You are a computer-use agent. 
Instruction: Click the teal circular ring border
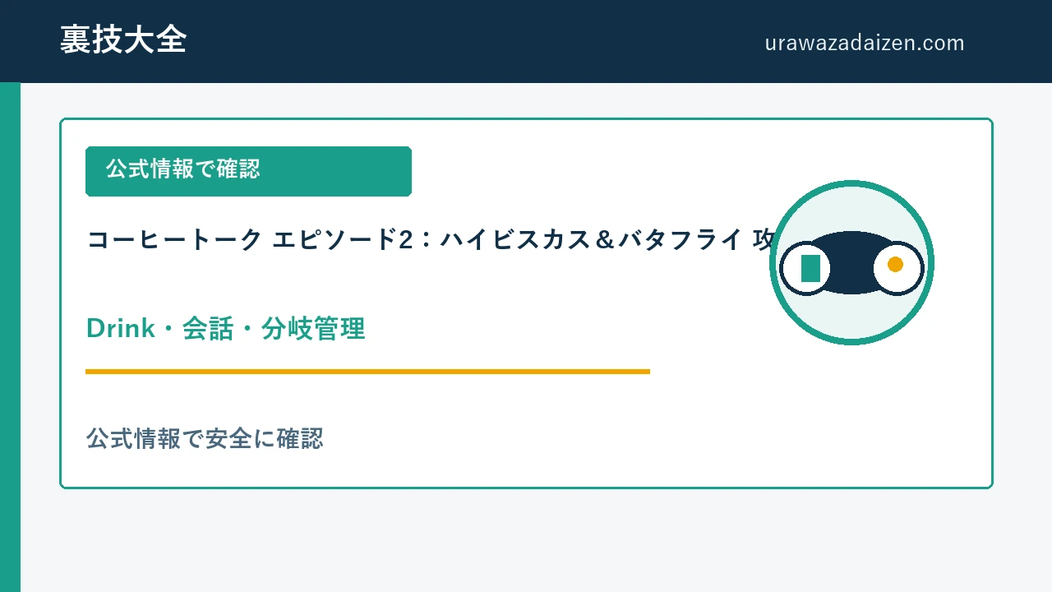pos(851,183)
